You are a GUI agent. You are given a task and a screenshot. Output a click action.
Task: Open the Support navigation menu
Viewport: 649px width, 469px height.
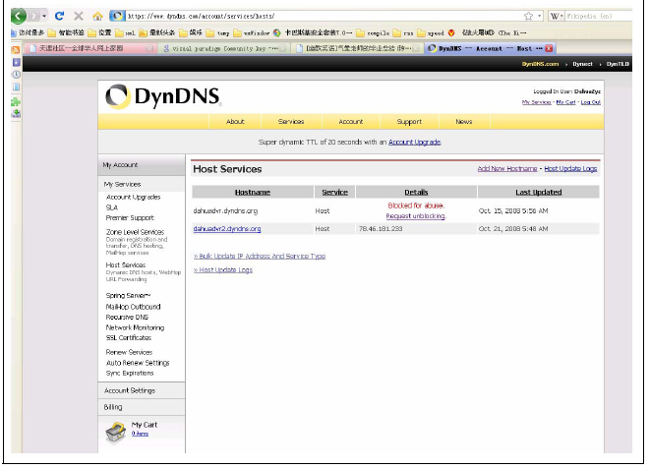pyautogui.click(x=409, y=122)
